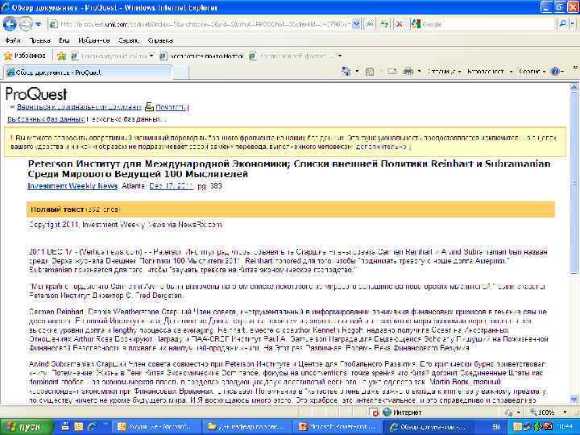Open the Справка menu

pyautogui.click(x=160, y=40)
